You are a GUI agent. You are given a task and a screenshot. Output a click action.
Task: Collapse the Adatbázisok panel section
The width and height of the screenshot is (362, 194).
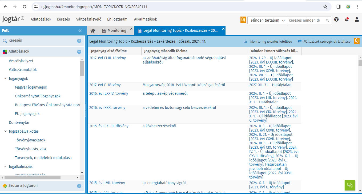(x=79, y=52)
